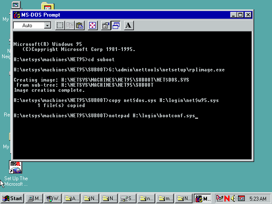Select the top-left desktop computer icon

(16, 5)
